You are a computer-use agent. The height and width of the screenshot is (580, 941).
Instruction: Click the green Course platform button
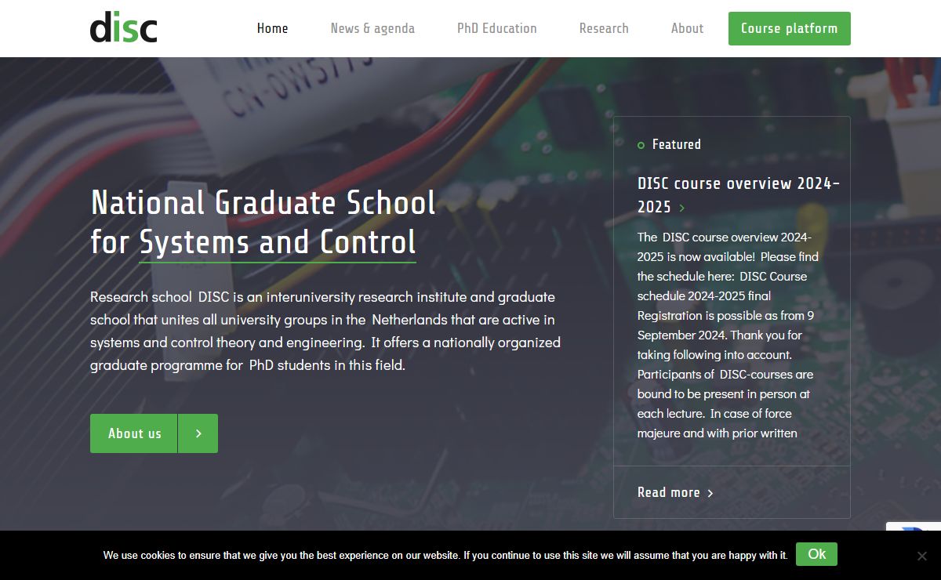[x=790, y=28]
